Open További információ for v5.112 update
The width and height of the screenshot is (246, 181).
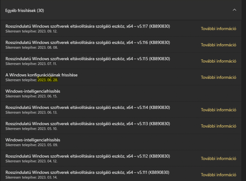(219, 159)
